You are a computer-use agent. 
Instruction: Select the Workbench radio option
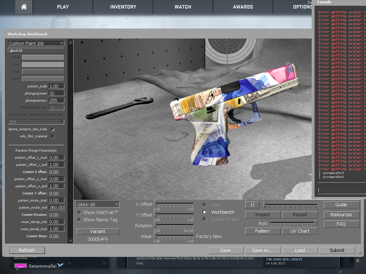pos(204,212)
